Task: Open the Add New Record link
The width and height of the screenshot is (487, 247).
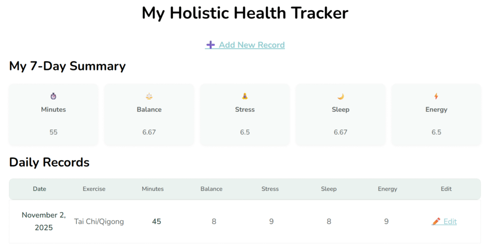Action: tap(252, 45)
